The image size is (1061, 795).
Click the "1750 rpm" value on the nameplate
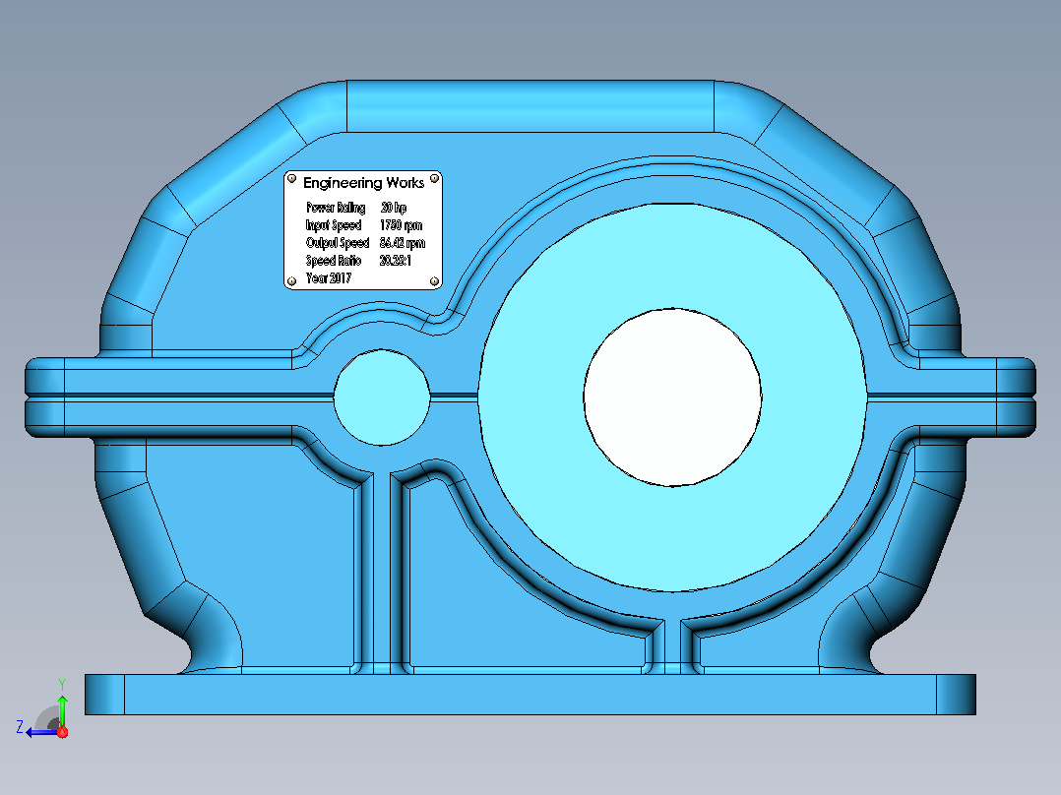(x=402, y=225)
